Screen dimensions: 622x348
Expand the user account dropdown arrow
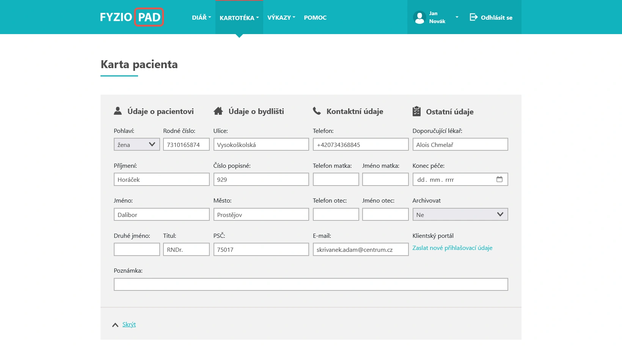(457, 17)
